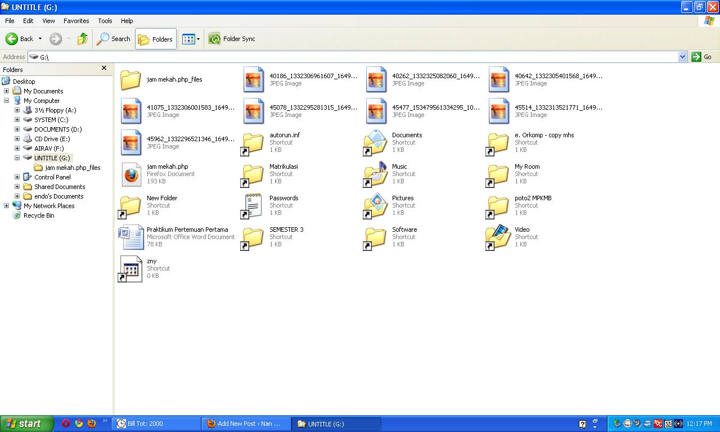Select the poto2 MPKMB shortcut icon
Image resolution: width=720 pixels, height=432 pixels.
[498, 205]
